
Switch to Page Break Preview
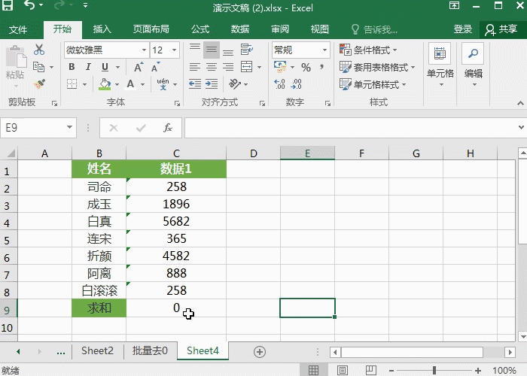coord(370,370)
